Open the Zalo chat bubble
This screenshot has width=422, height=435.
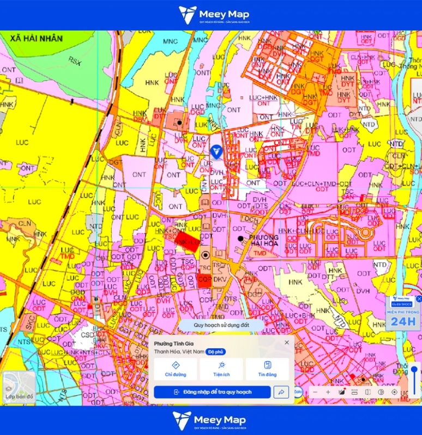click(x=298, y=392)
